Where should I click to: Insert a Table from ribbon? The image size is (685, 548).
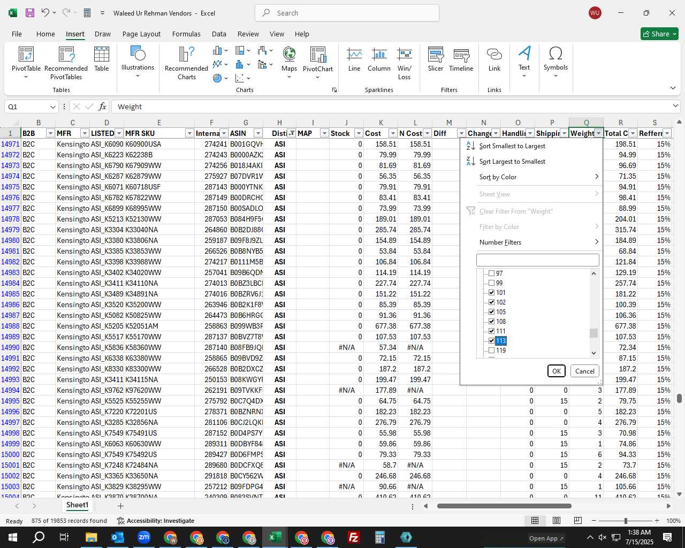tap(102, 59)
